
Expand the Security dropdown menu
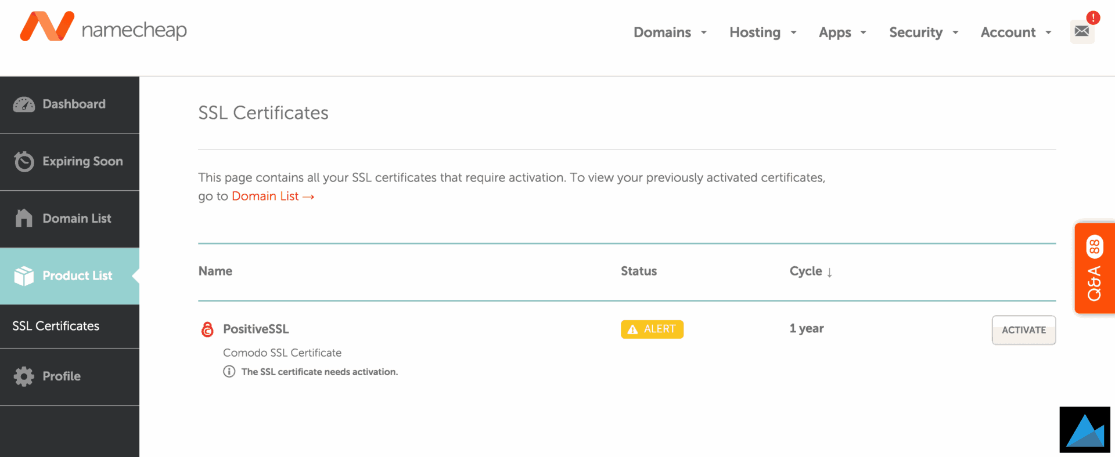pyautogui.click(x=924, y=32)
